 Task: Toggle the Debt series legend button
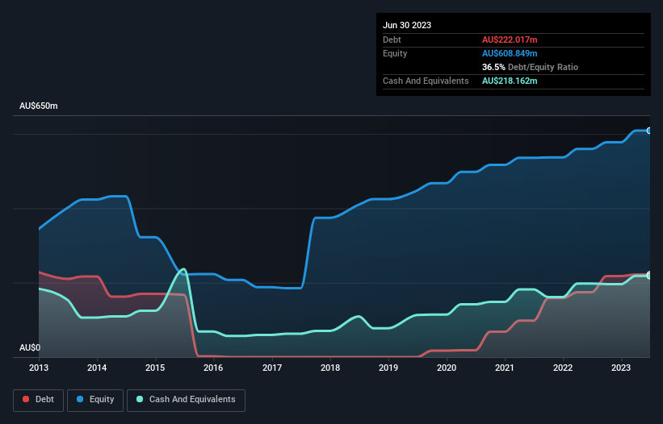pos(39,400)
